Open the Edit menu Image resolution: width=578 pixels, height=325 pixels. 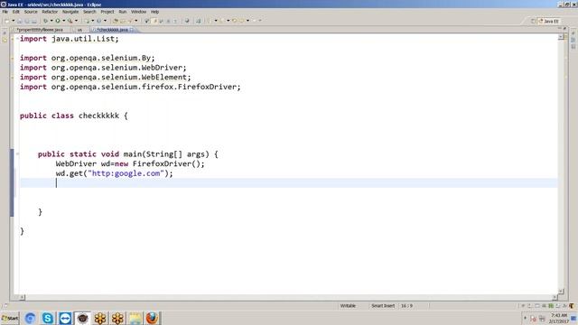pyautogui.click(x=16, y=12)
